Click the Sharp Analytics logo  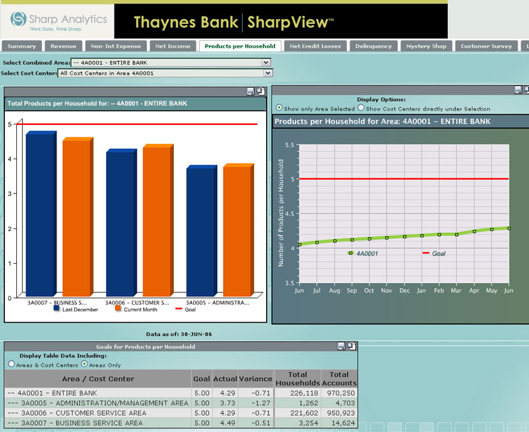(58, 21)
